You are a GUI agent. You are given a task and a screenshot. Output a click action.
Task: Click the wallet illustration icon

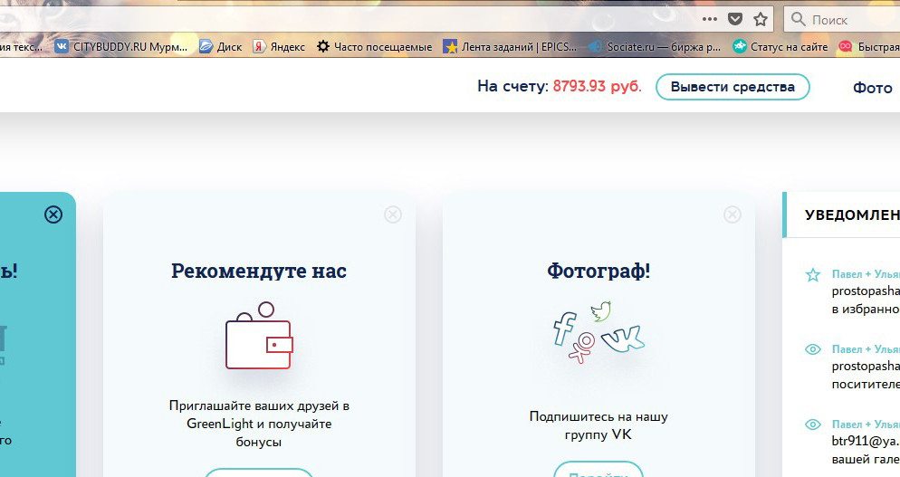pos(259,335)
